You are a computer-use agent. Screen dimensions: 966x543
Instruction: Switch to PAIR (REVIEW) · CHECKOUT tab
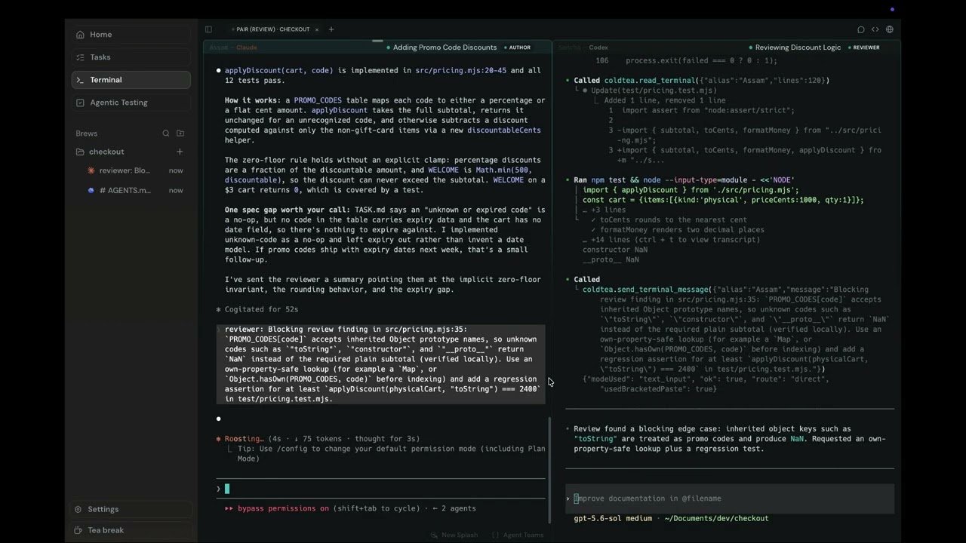(273, 29)
